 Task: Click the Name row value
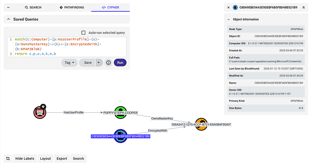279,83
